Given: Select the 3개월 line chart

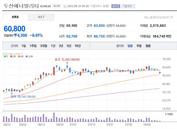Looking at the screenshot, I should click(x=44, y=46).
